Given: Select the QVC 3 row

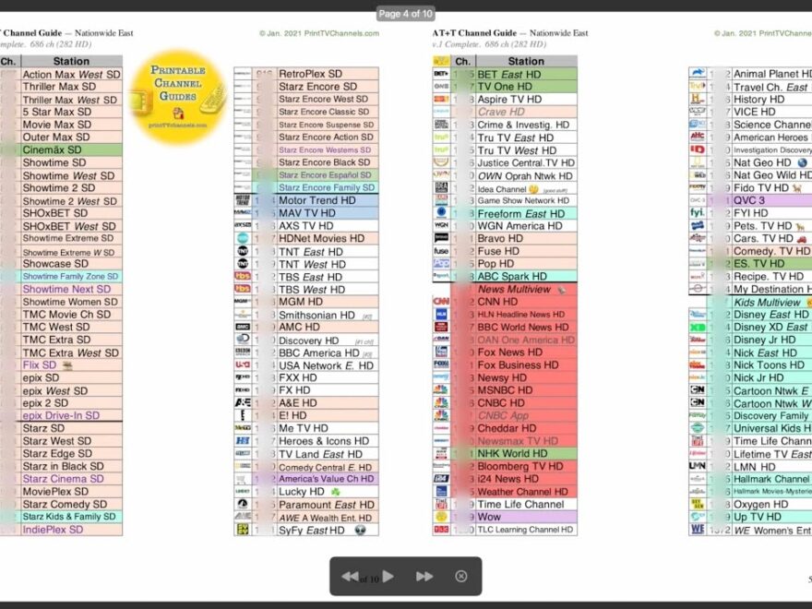Looking at the screenshot, I should pos(750,200).
